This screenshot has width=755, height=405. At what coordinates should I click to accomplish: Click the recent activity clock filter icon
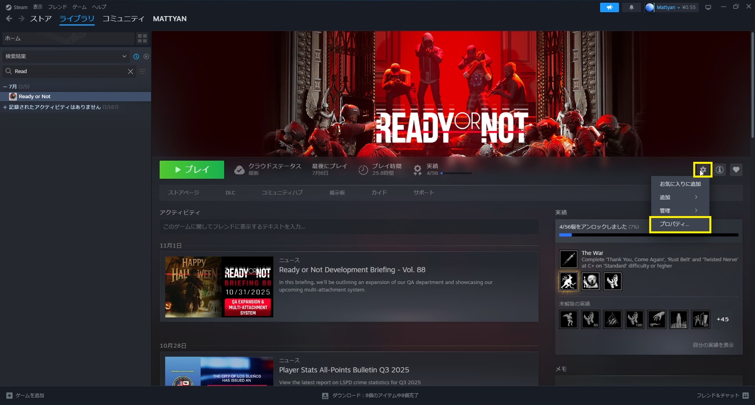[x=136, y=57]
